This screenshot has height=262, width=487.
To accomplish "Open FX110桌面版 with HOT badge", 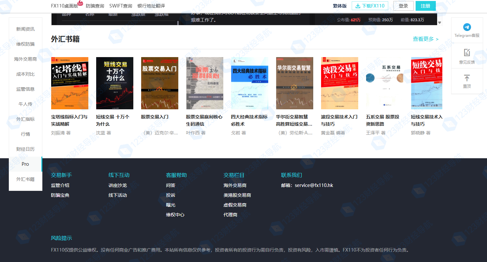I will (x=65, y=6).
